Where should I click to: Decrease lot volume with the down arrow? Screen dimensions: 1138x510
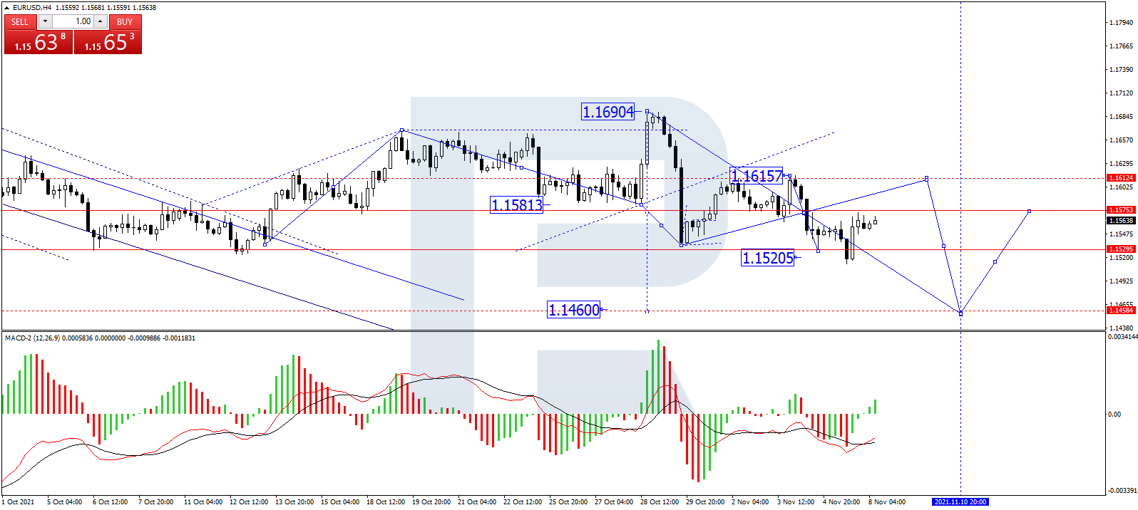click(x=45, y=21)
